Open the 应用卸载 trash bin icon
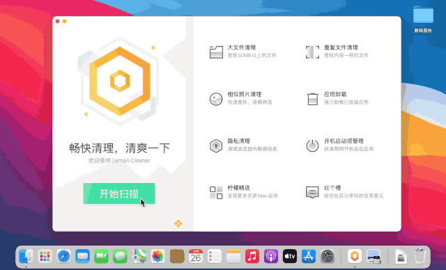This screenshot has height=270, width=446. pos(312,99)
